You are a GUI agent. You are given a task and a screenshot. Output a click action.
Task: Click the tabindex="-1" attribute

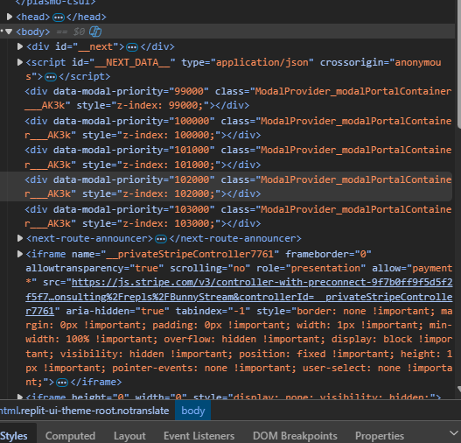213,311
